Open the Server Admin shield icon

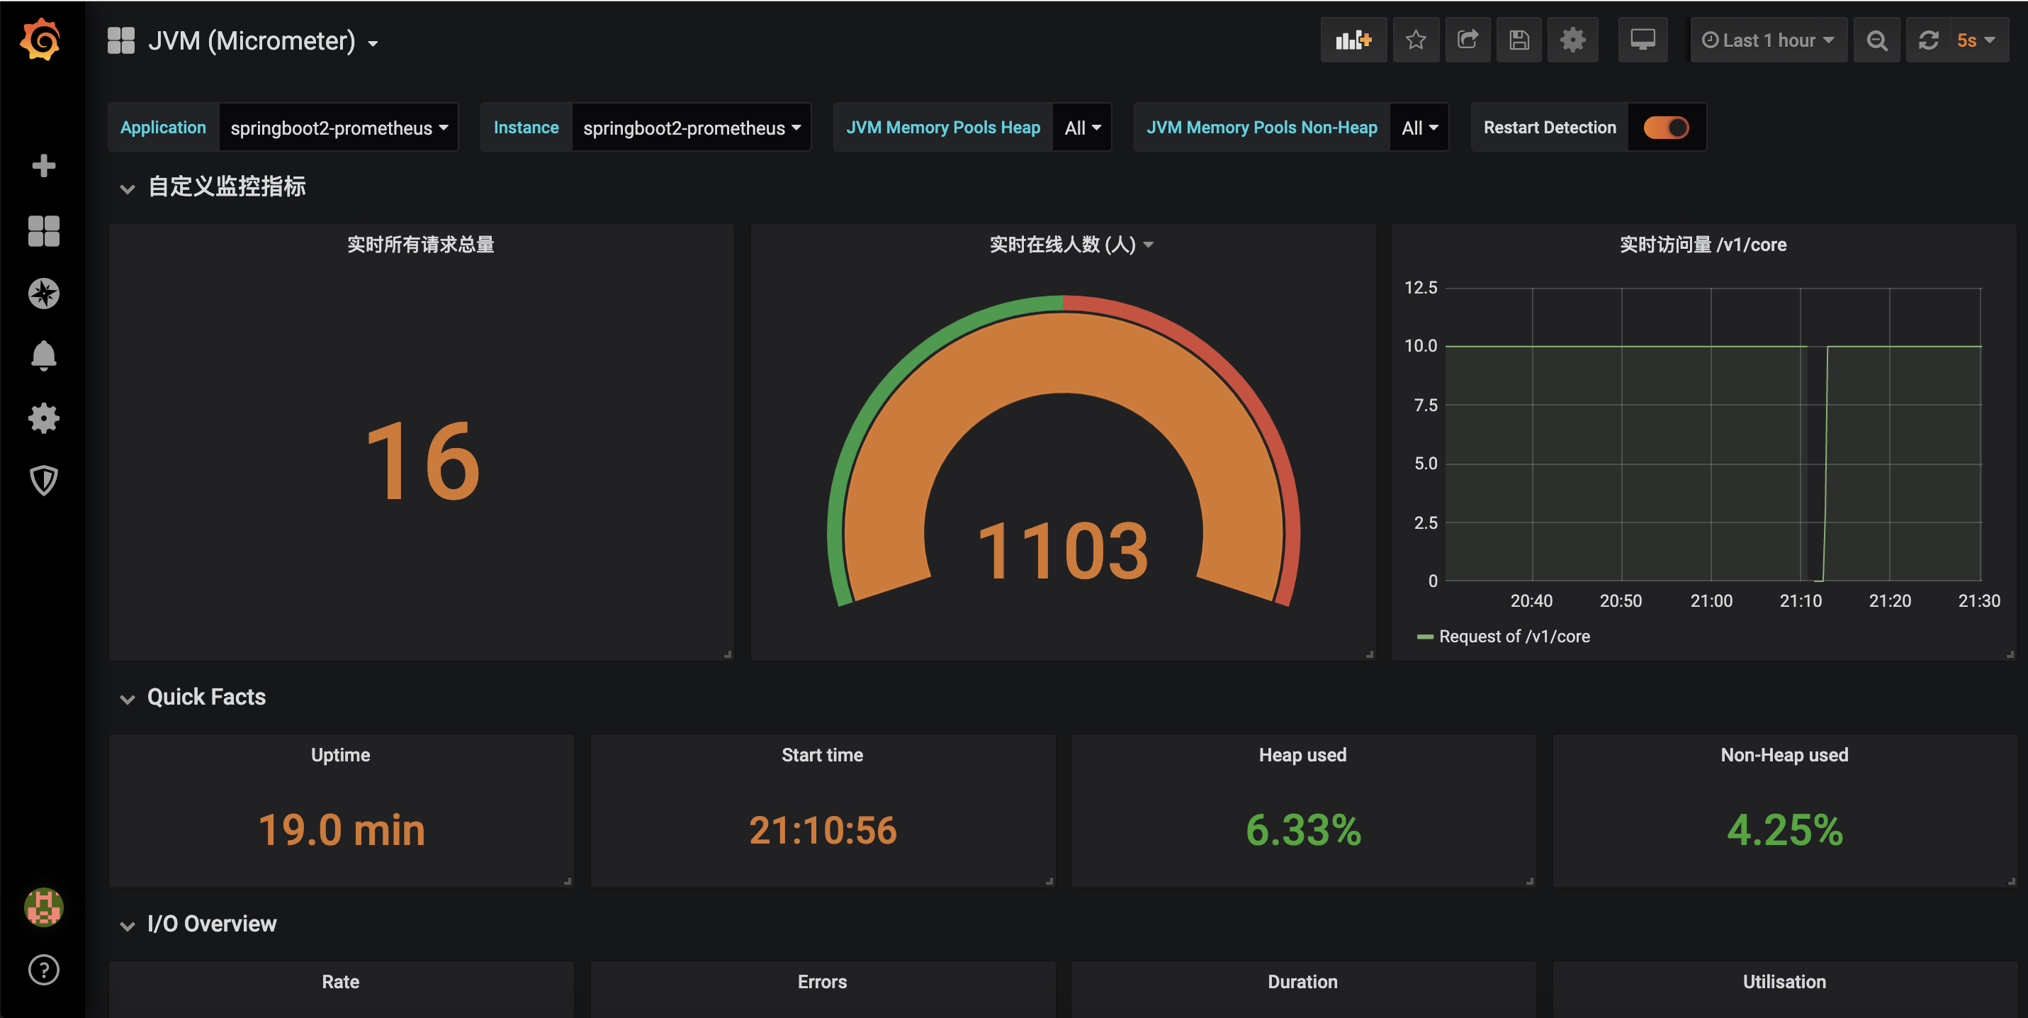pyautogui.click(x=43, y=480)
